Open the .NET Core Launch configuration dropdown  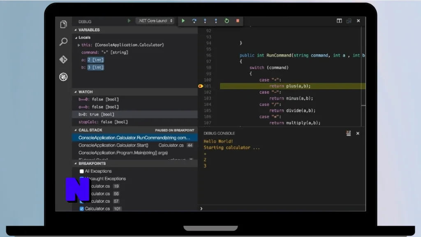tap(155, 21)
